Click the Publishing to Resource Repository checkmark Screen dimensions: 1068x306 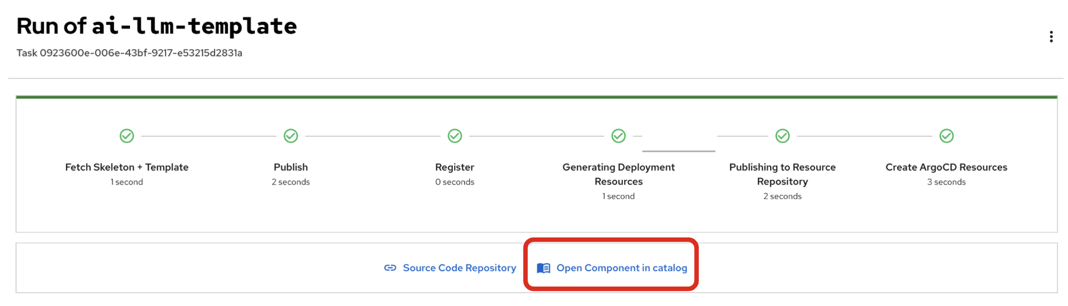click(782, 136)
